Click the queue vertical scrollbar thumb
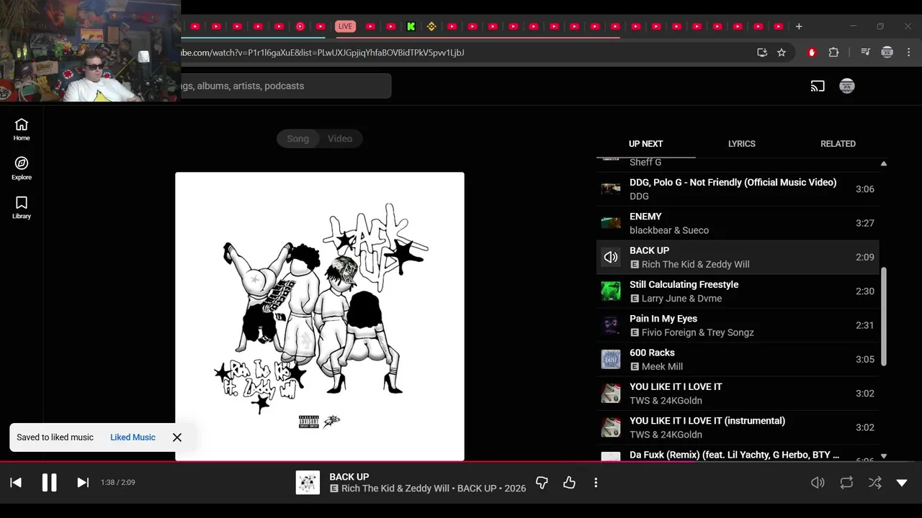The height and width of the screenshot is (518, 922). coord(884,317)
